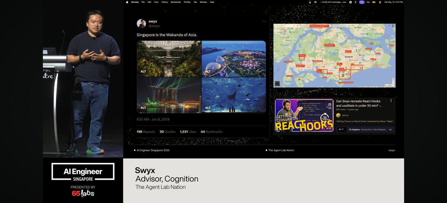Viewport: 447px width, 203px height.
Task: Click the swyx slide footer label
Action: click(391, 150)
